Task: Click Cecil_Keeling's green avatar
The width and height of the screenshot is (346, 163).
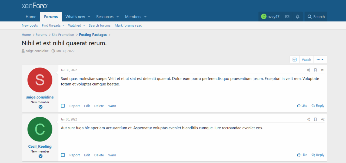Action: 40,129
